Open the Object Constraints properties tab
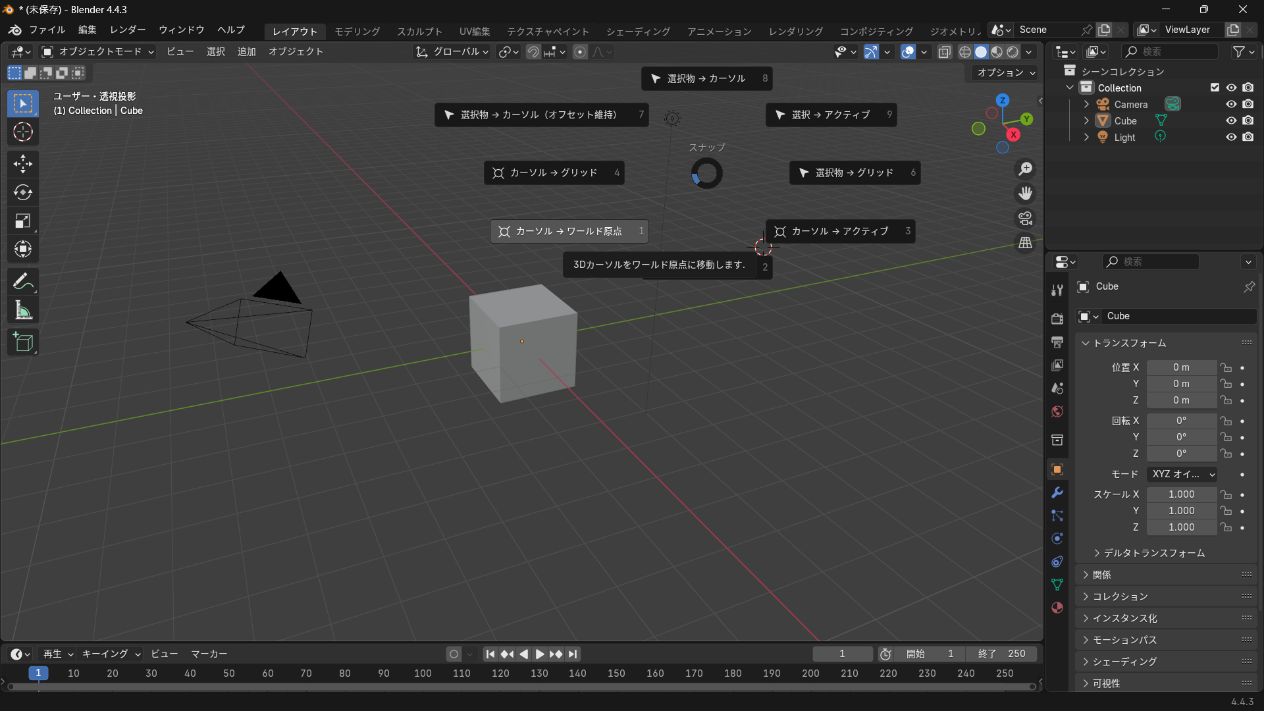 point(1057,562)
